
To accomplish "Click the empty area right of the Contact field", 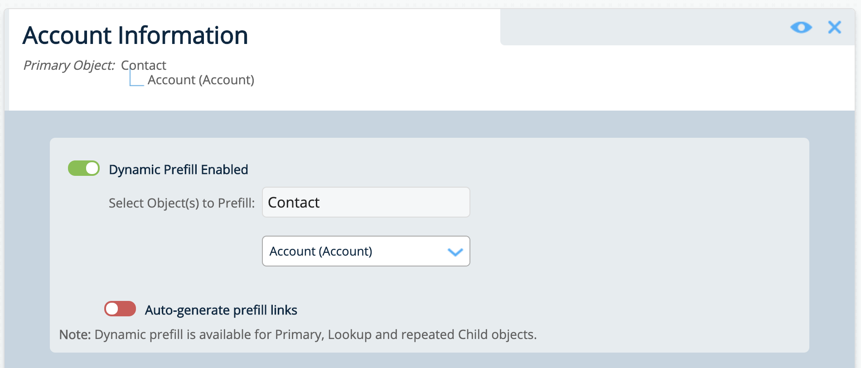I will 634,202.
